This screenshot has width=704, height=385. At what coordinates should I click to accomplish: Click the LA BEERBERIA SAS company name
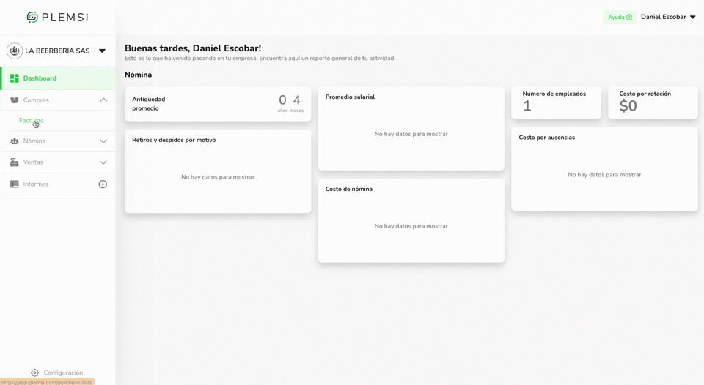point(57,51)
